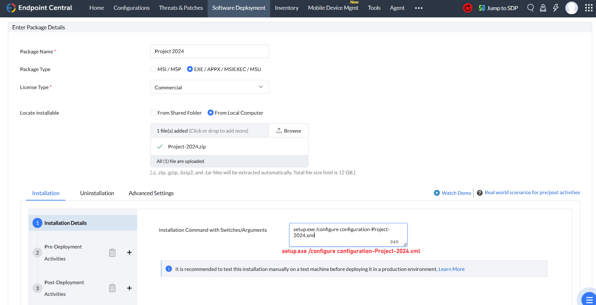Choose From Shared Folder radio option

(154, 113)
